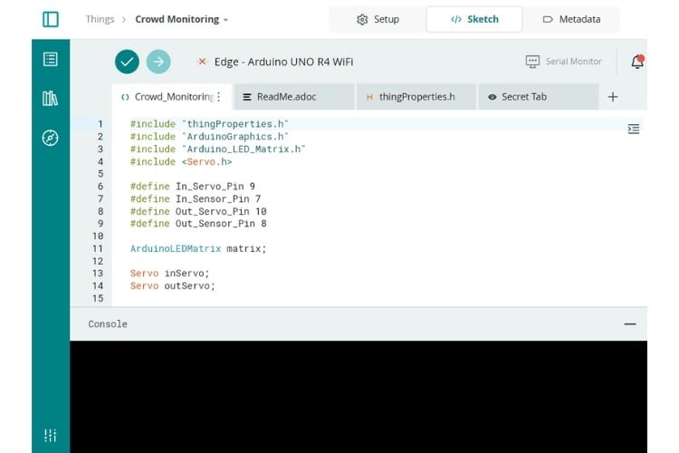The height and width of the screenshot is (453, 679).
Task: Open the Libraries icon in sidebar
Action: click(50, 99)
